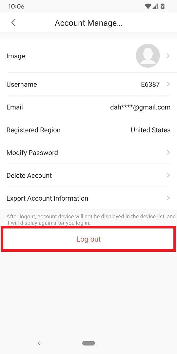
Task: Open the Delete Account chevron
Action: click(x=168, y=175)
